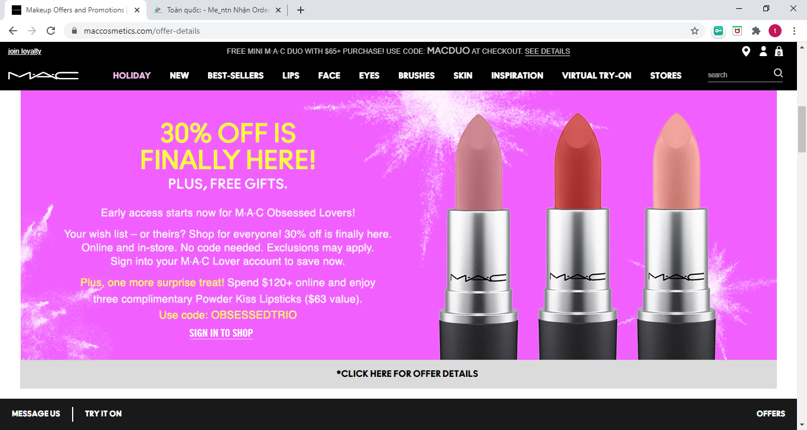Screen dimensions: 807x430
Task: Open the account profile icon
Action: [763, 51]
